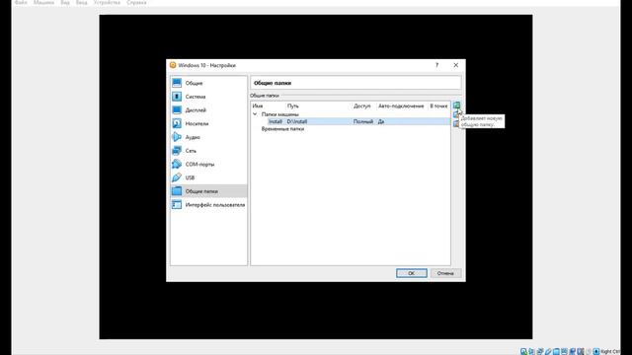Open the Ввод menu in VirtualBox window

click(81, 2)
